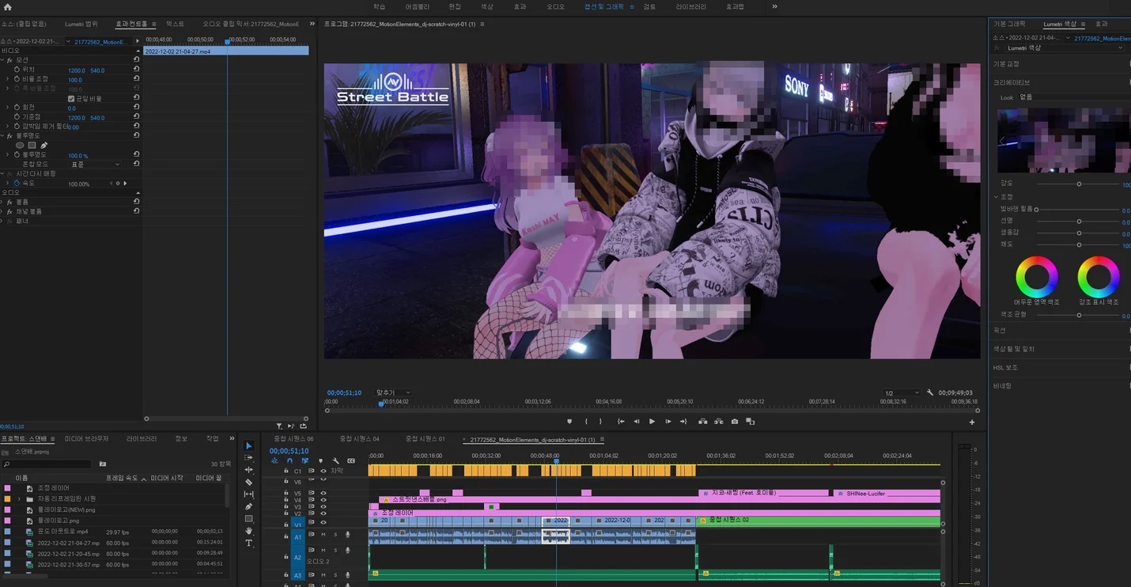Step back one frame
This screenshot has width=1131, height=587.
click(x=637, y=422)
